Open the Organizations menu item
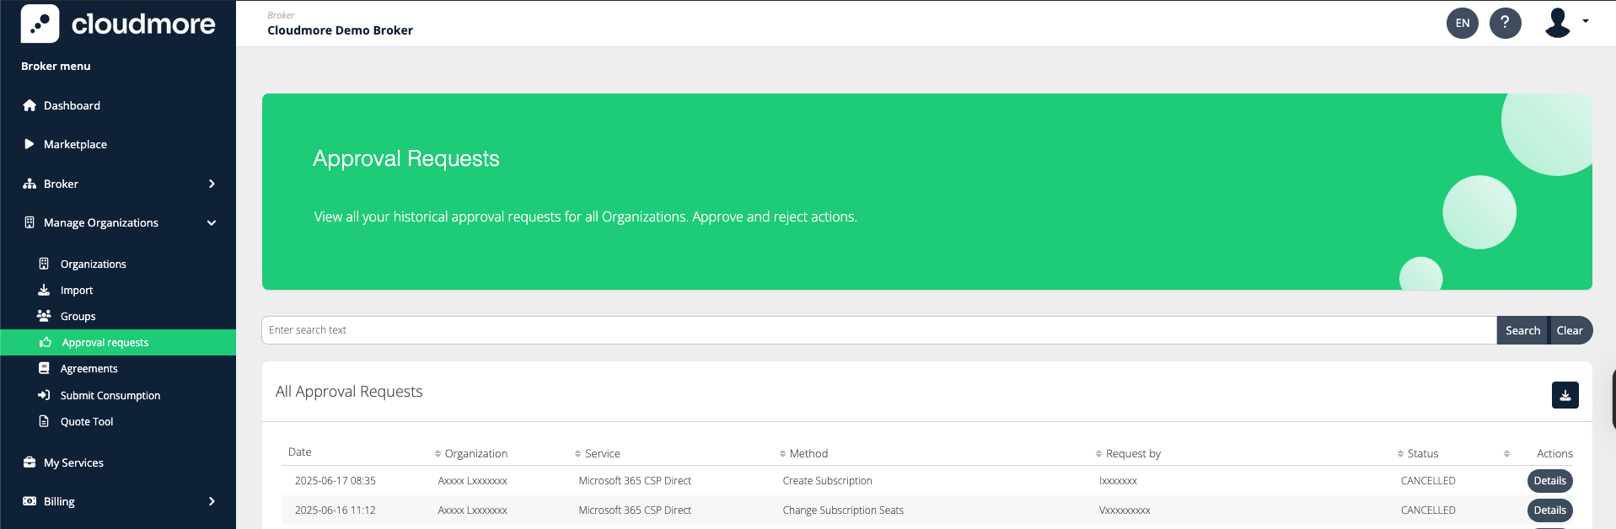 (x=93, y=264)
